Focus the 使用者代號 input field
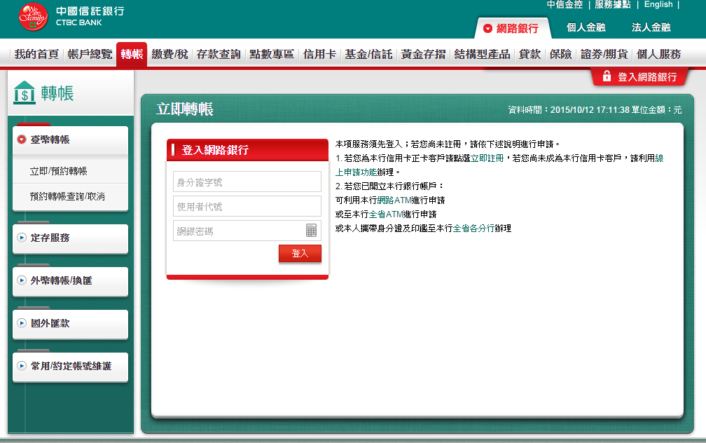The image size is (706, 443). [x=247, y=206]
